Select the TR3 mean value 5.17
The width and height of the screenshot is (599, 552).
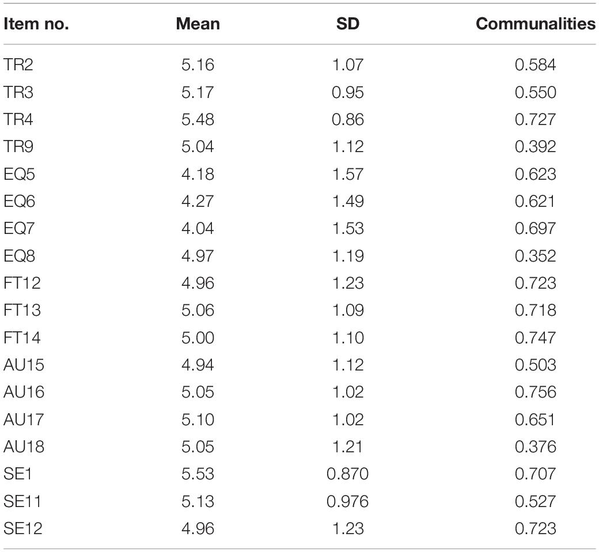click(x=198, y=92)
